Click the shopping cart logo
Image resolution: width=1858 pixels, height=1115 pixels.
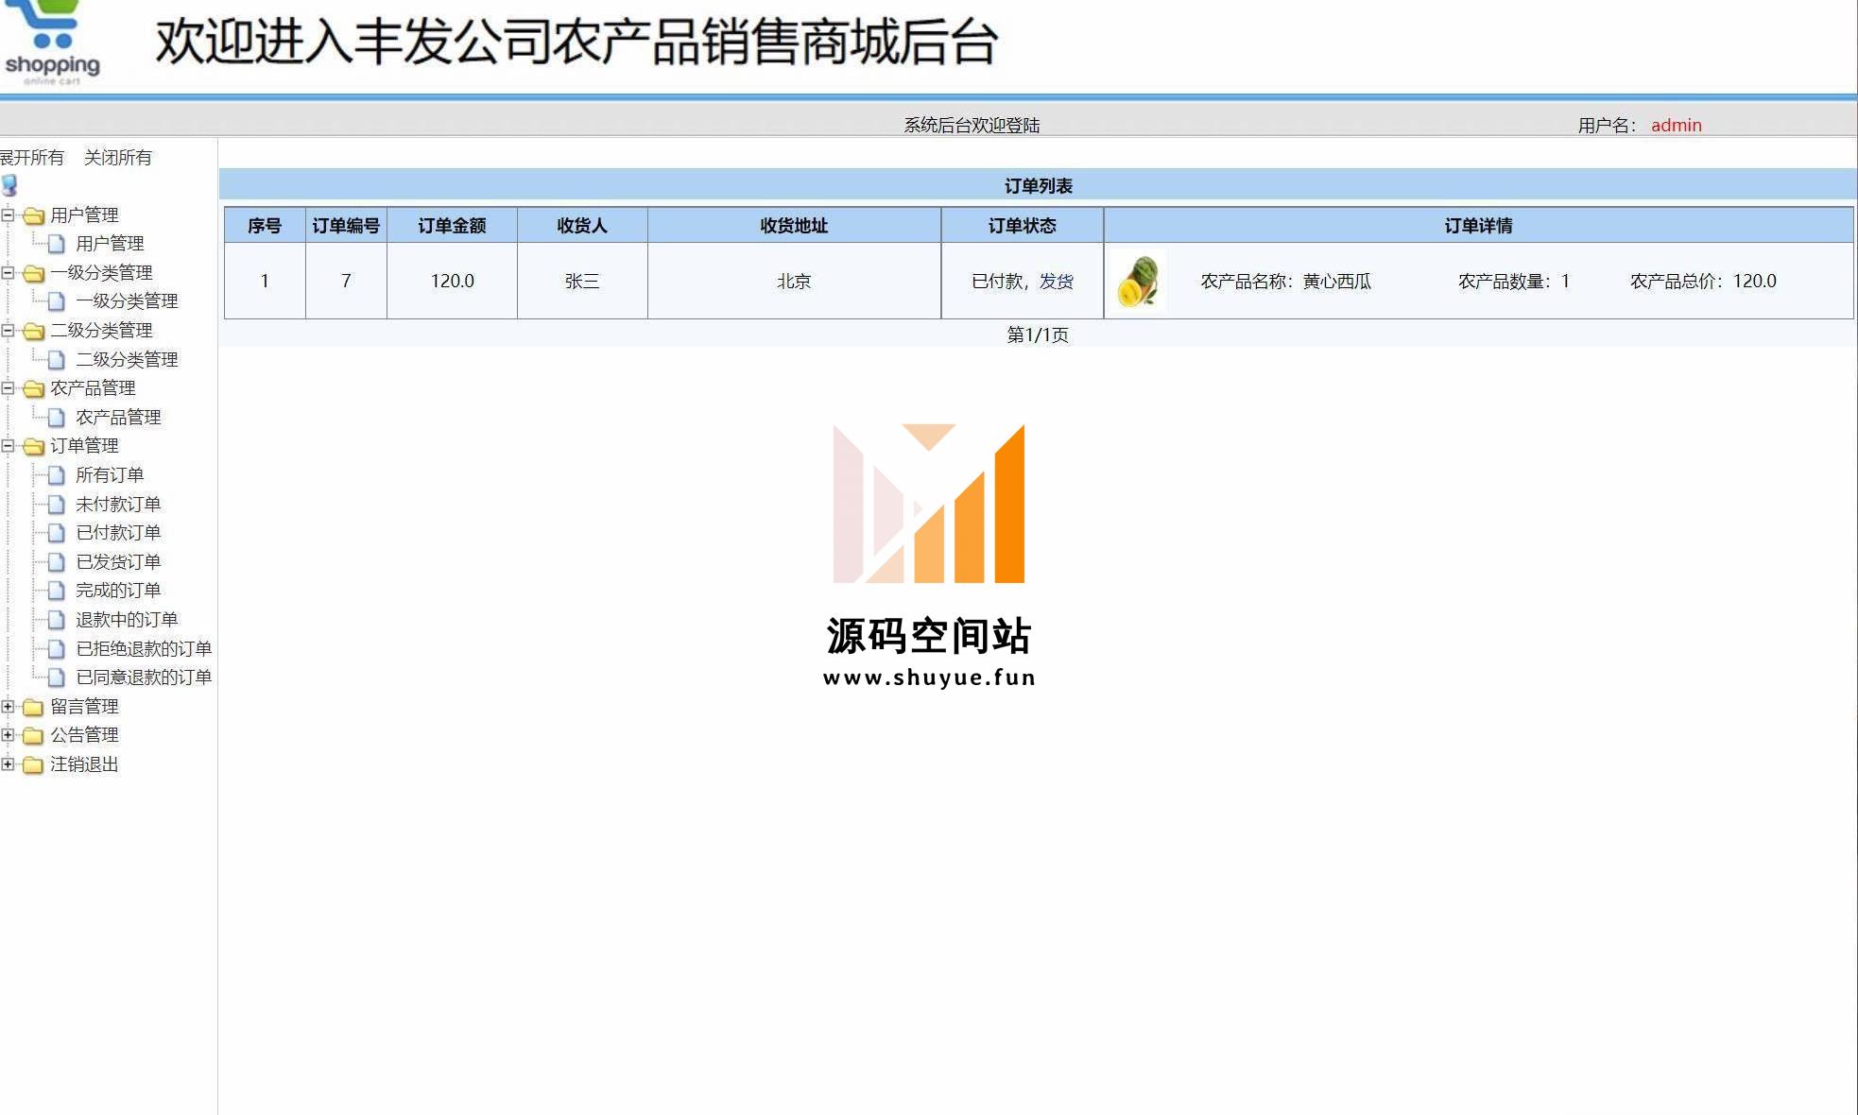[x=52, y=43]
